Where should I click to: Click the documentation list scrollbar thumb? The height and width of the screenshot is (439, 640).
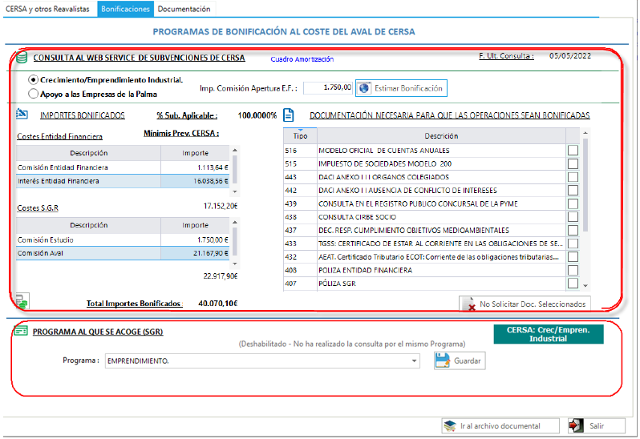[585, 185]
